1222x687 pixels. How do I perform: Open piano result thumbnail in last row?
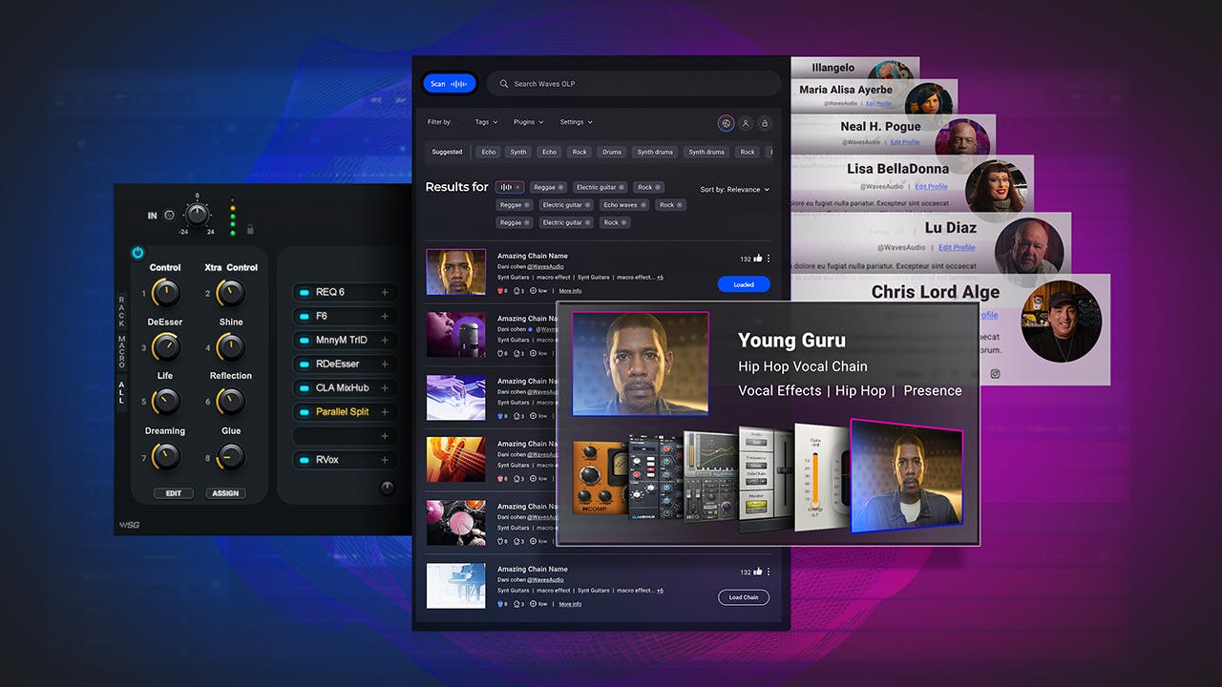point(455,586)
